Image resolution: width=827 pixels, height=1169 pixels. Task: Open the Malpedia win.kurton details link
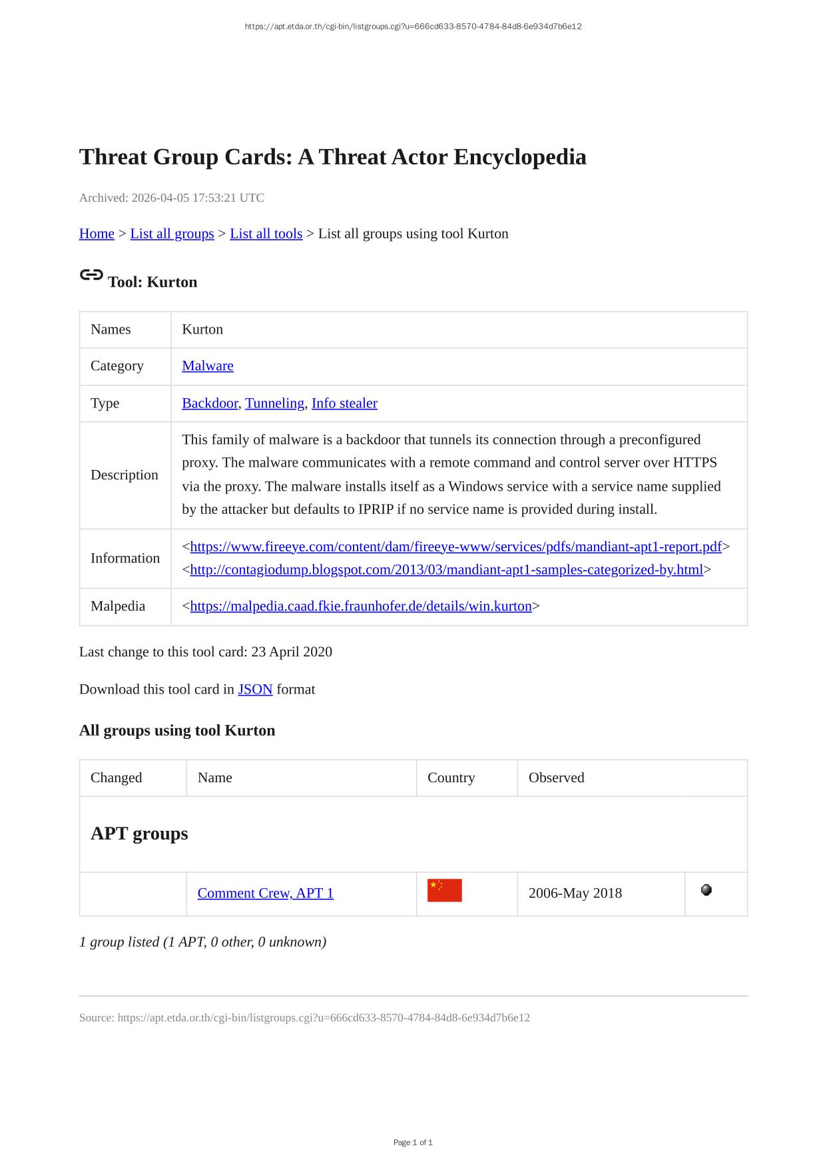tap(361, 606)
